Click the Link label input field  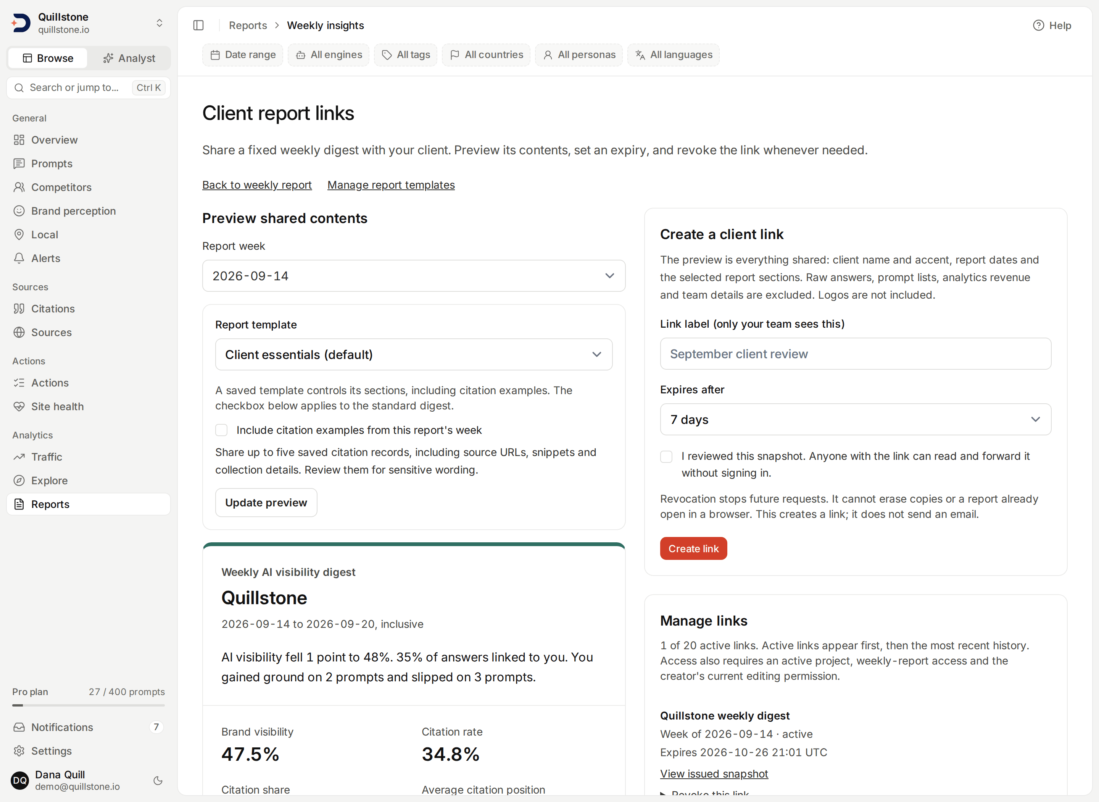[856, 354]
